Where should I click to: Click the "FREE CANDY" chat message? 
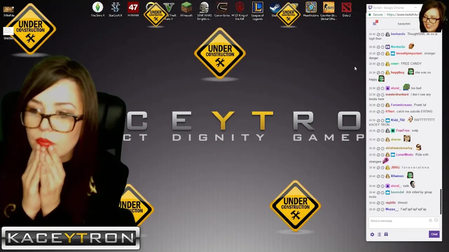point(411,64)
